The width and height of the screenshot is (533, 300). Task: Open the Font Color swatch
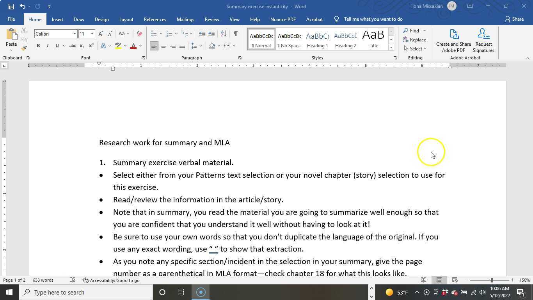click(x=133, y=46)
